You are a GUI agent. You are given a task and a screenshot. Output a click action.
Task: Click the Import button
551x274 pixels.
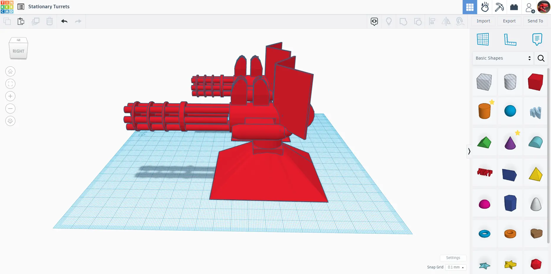point(483,21)
